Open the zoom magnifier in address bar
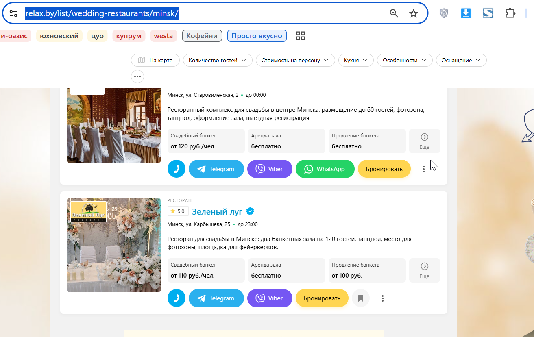 pyautogui.click(x=394, y=13)
